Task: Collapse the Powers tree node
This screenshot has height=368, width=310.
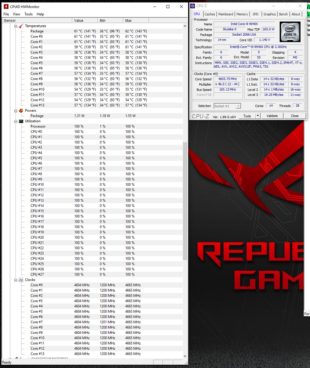Action: [x=16, y=111]
